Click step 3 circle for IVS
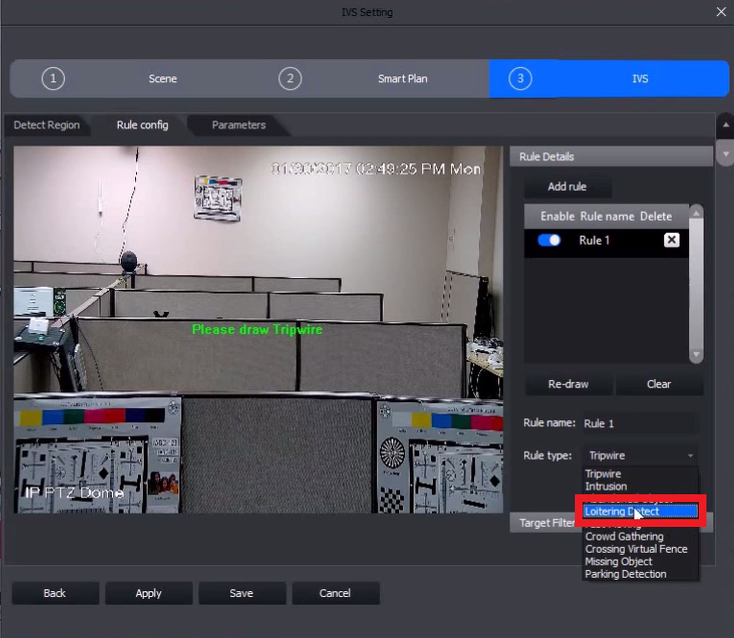734x638 pixels. [520, 79]
